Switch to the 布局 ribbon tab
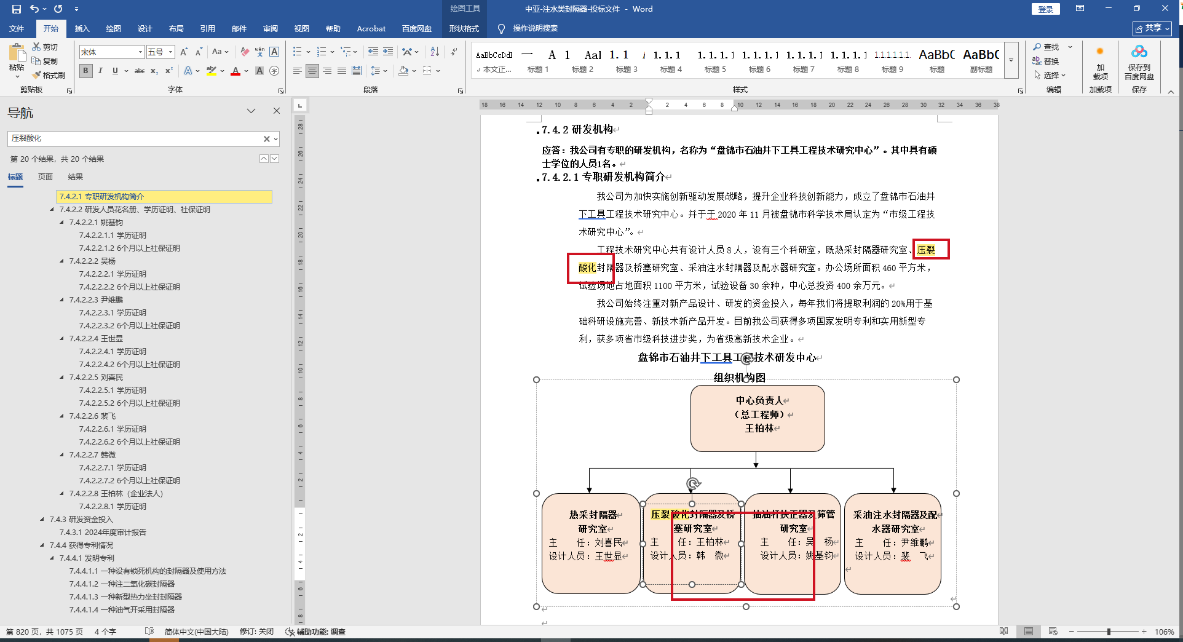This screenshot has height=642, width=1183. click(x=176, y=29)
